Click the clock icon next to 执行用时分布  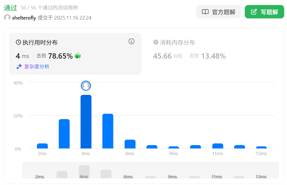click(18, 42)
